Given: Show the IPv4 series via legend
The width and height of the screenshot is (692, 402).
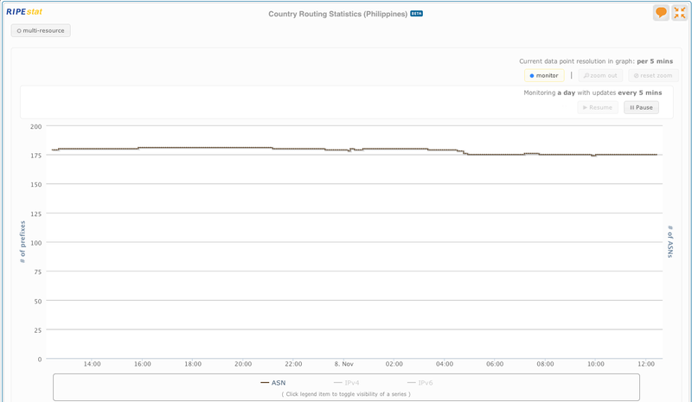Looking at the screenshot, I should tap(346, 382).
